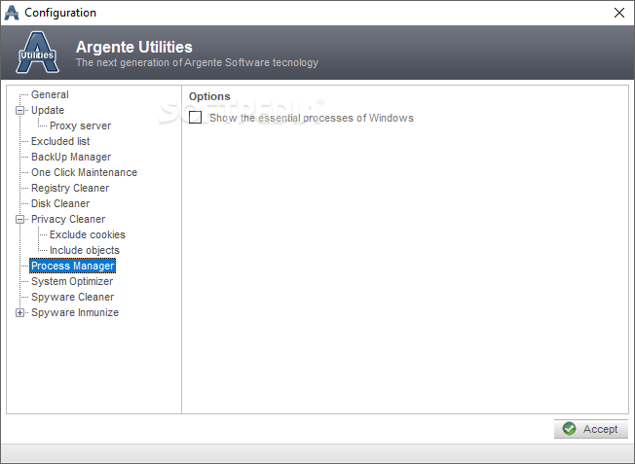635x464 pixels.
Task: Select Process Manager in the tree
Action: point(73,266)
